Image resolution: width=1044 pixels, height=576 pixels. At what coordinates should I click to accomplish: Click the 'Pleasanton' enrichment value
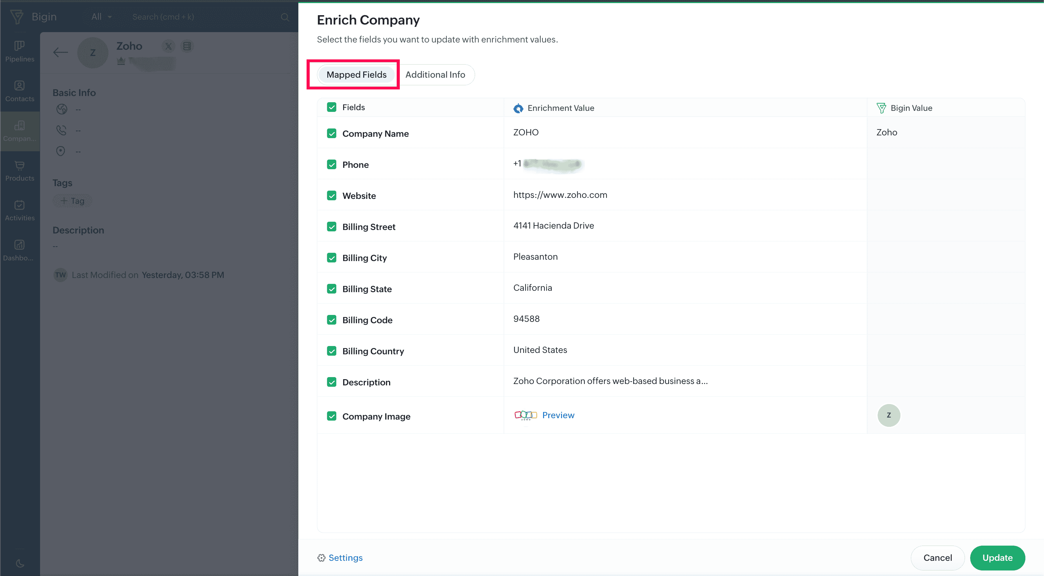[x=535, y=257]
